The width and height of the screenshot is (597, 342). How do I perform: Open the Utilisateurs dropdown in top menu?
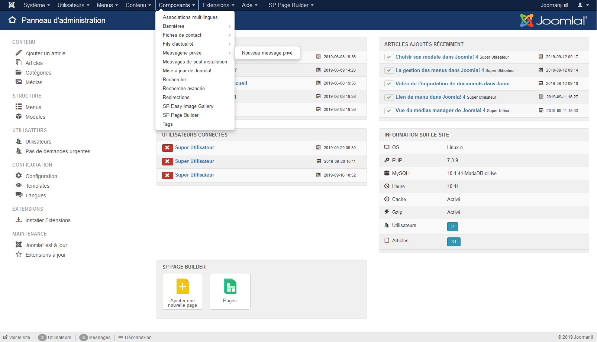click(73, 5)
